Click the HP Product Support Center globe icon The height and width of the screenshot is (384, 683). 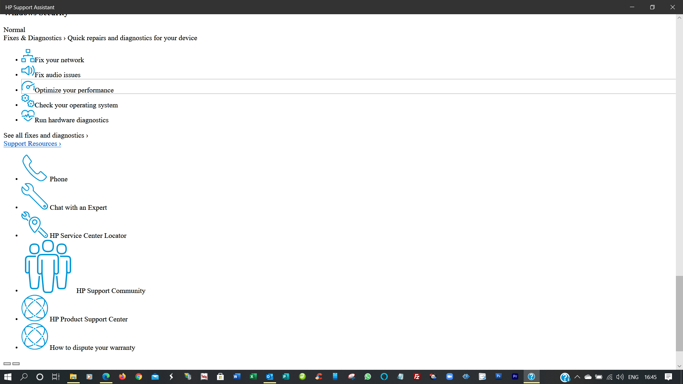tap(35, 308)
